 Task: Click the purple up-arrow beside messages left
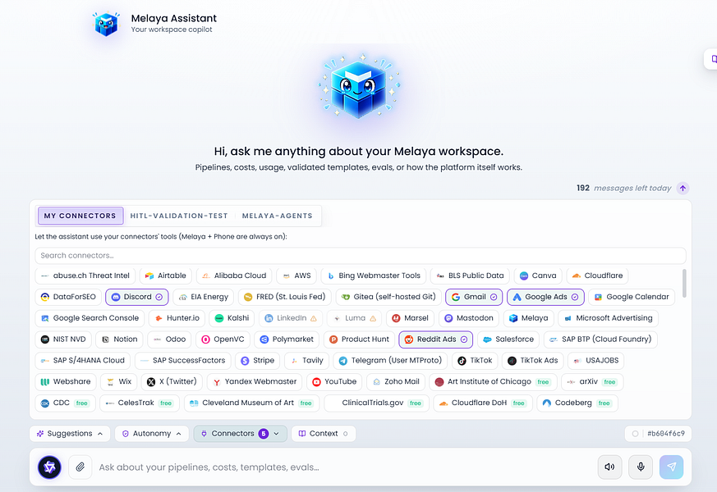(683, 188)
